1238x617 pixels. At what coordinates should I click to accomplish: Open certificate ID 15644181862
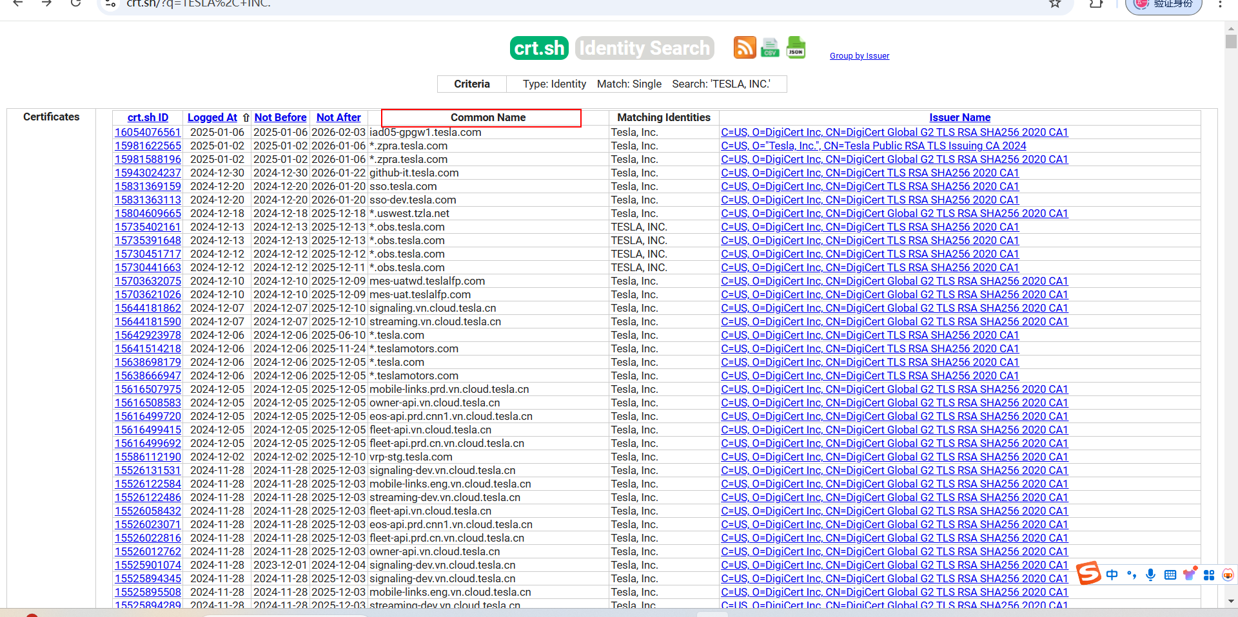tap(148, 308)
